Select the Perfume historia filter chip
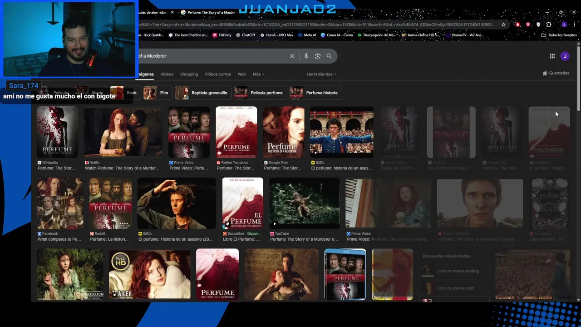This screenshot has height=327, width=581. tap(315, 93)
